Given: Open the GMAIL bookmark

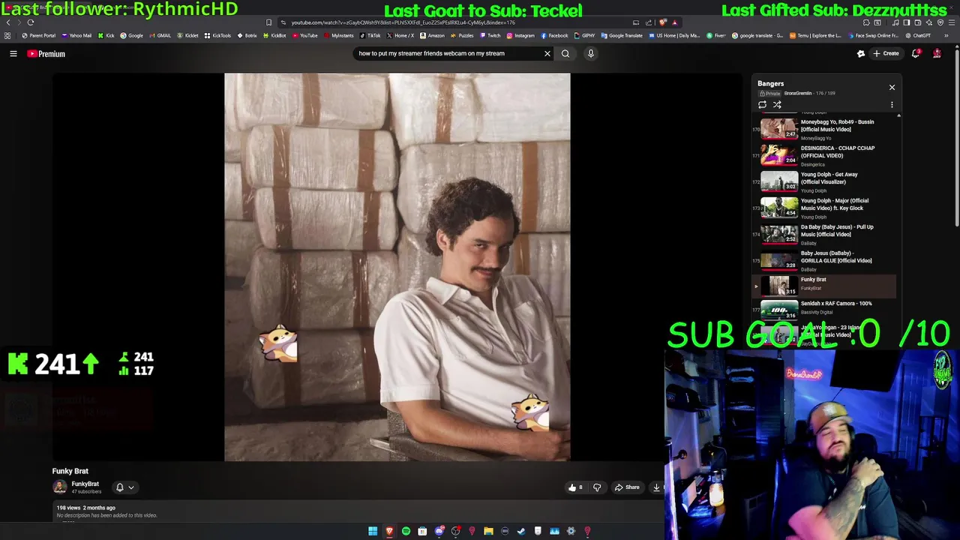Looking at the screenshot, I should (160, 35).
